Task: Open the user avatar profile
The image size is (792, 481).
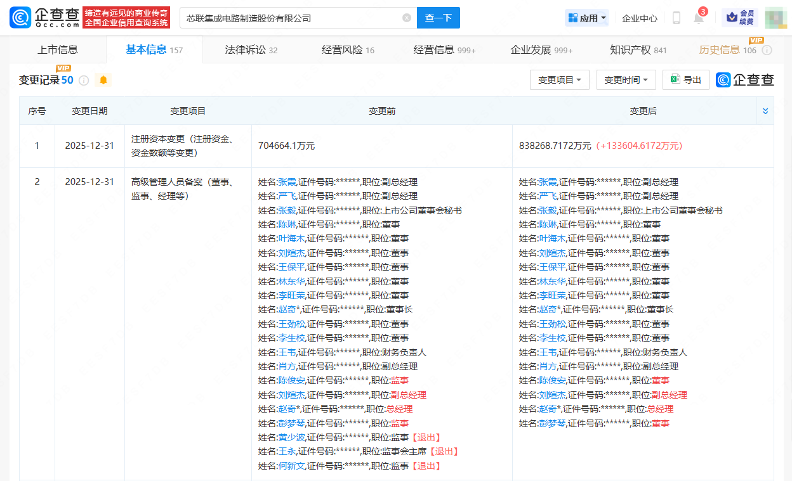Action: pos(775,18)
